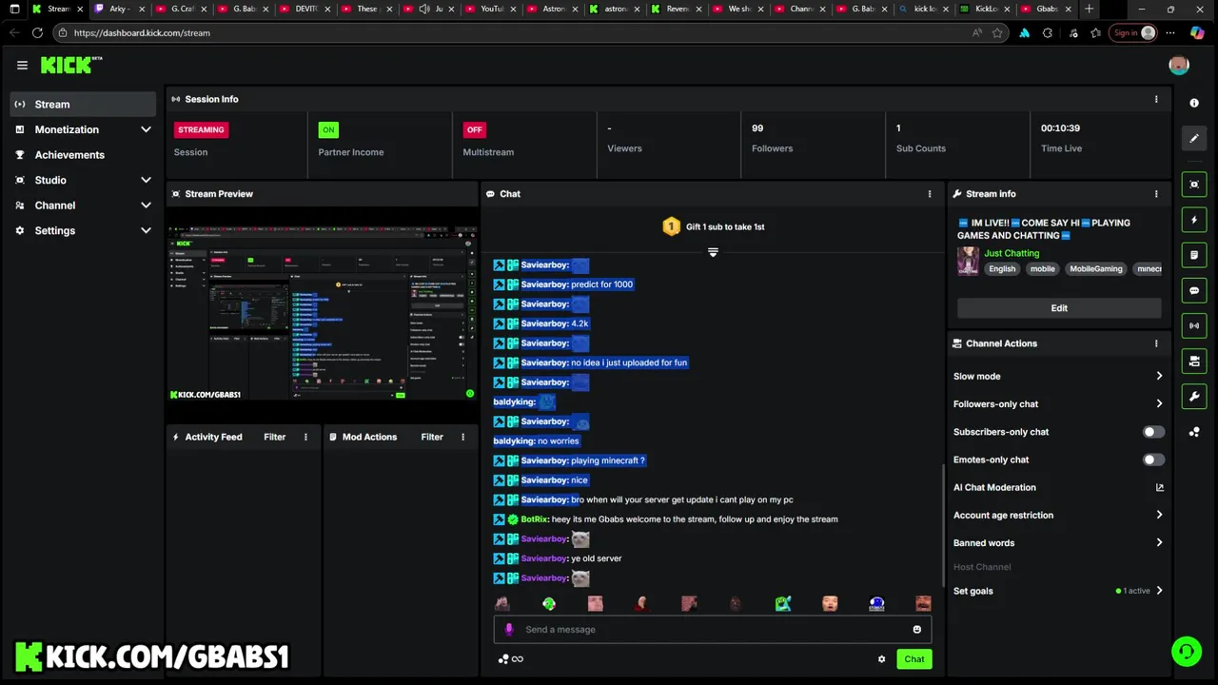The image size is (1218, 685).
Task: Click the Edit stream info button
Action: (1059, 308)
